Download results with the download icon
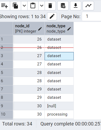Image resolution: width=101 pixels, height=130 pixels. (76, 6)
